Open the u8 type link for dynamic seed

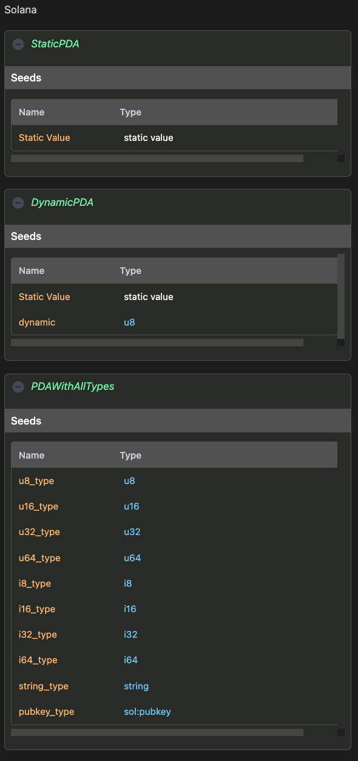129,322
